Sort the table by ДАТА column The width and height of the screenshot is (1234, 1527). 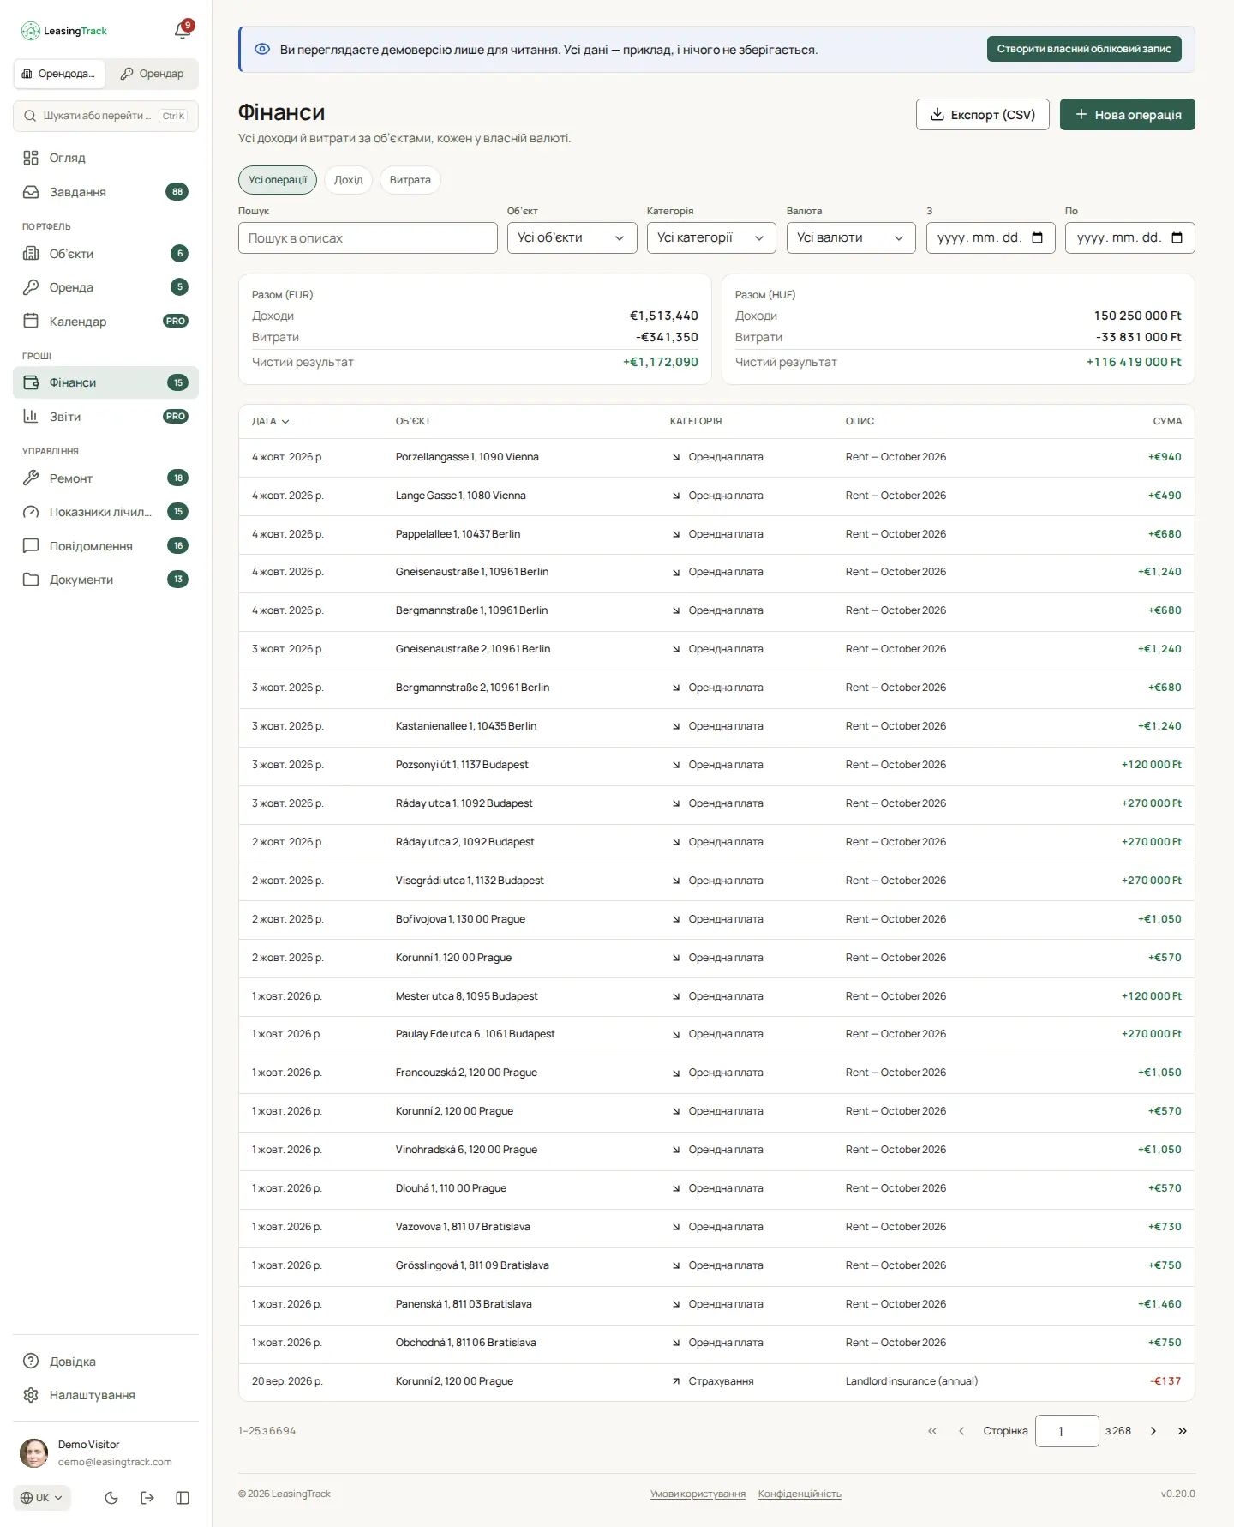click(x=271, y=421)
